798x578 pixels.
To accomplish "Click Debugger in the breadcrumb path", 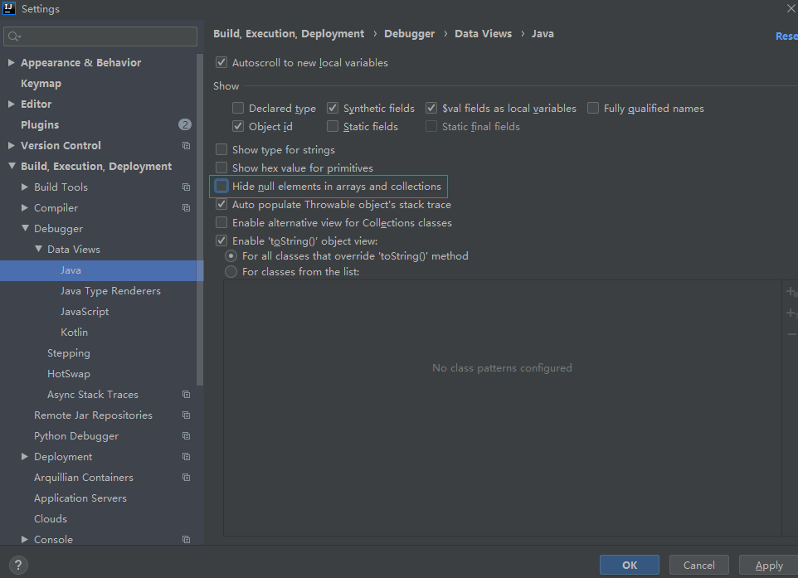I will click(x=409, y=33).
